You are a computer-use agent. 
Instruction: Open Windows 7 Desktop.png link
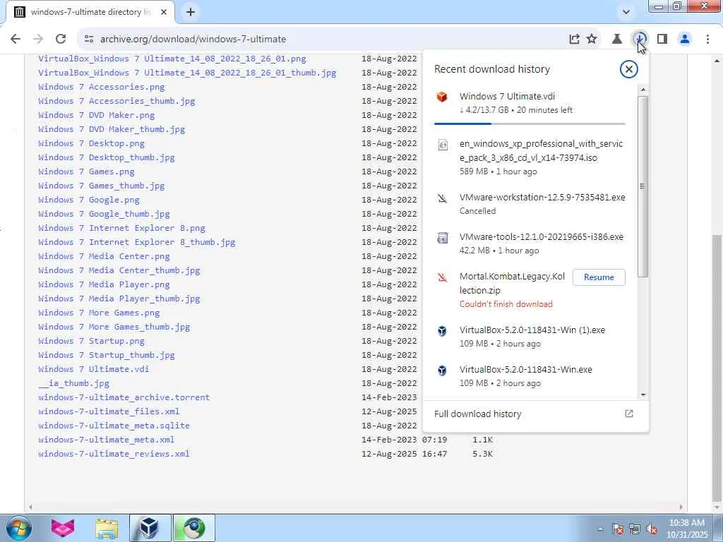(91, 143)
